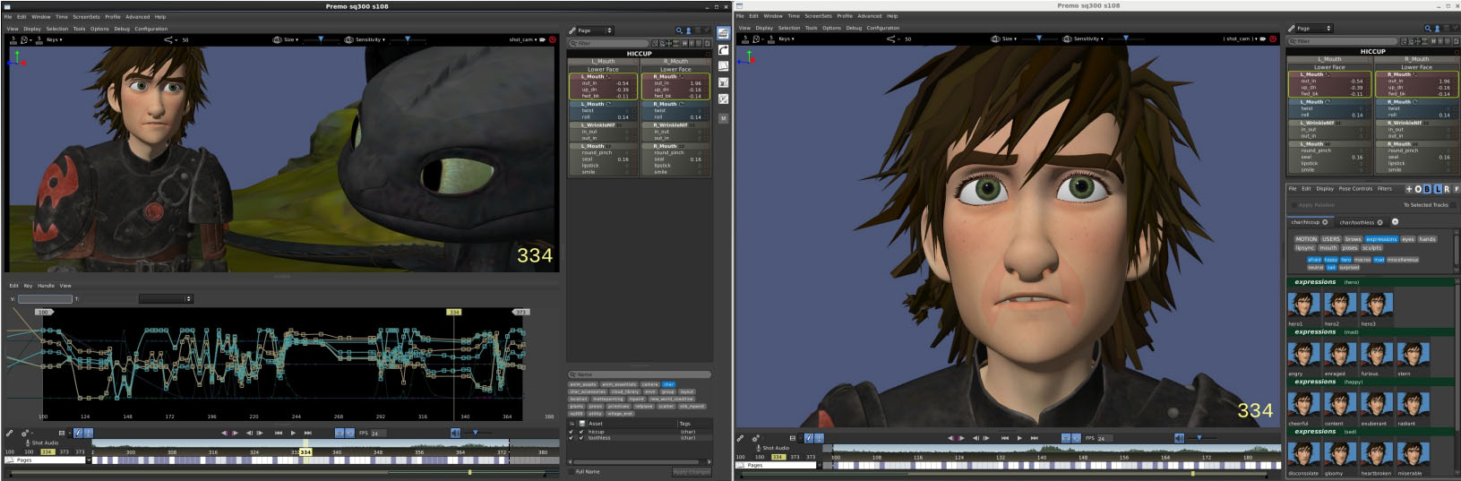1461x481 pixels.
Task: Click the plus icon in pose library toolbar
Action: [x=1408, y=189]
